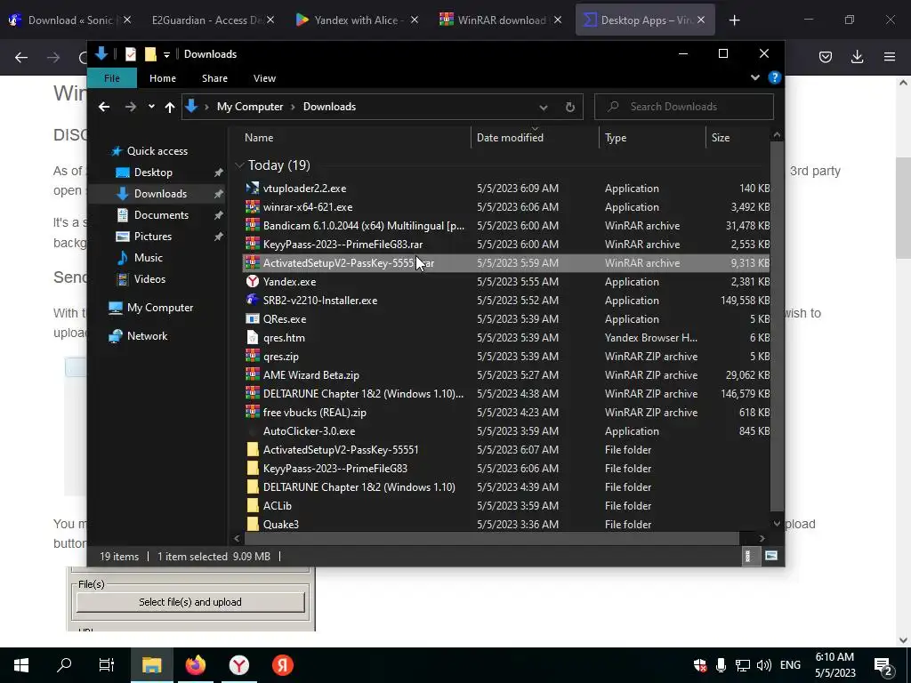Screen dimensions: 911x683
Task: Select AutoClicker-3.0.exe file name
Action: (x=309, y=431)
